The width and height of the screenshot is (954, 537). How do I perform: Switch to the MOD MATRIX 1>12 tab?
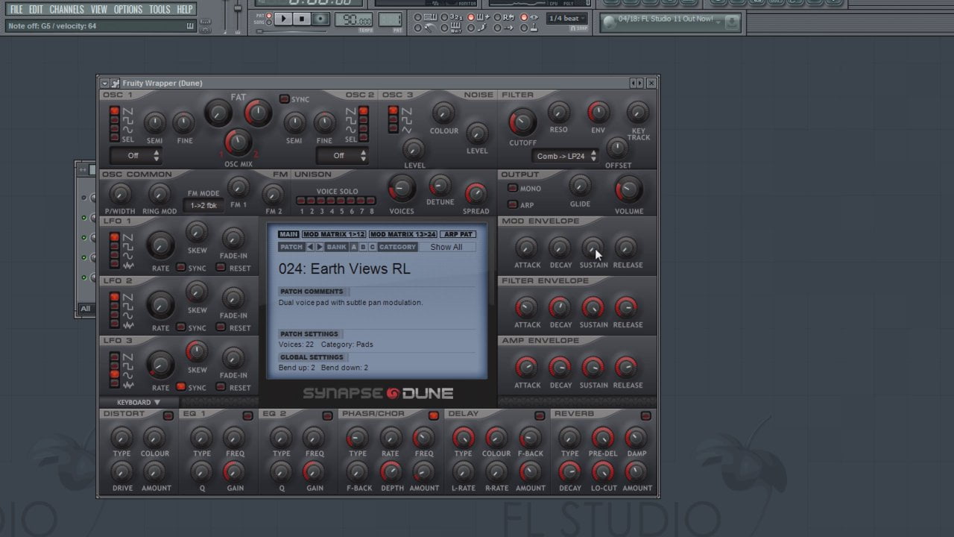pos(335,233)
